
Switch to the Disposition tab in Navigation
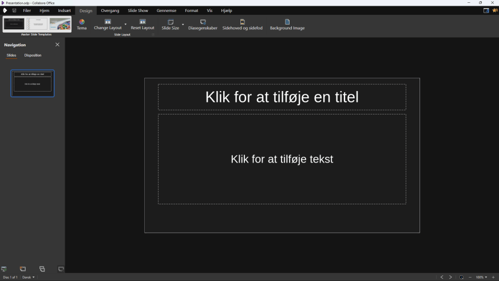33,56
